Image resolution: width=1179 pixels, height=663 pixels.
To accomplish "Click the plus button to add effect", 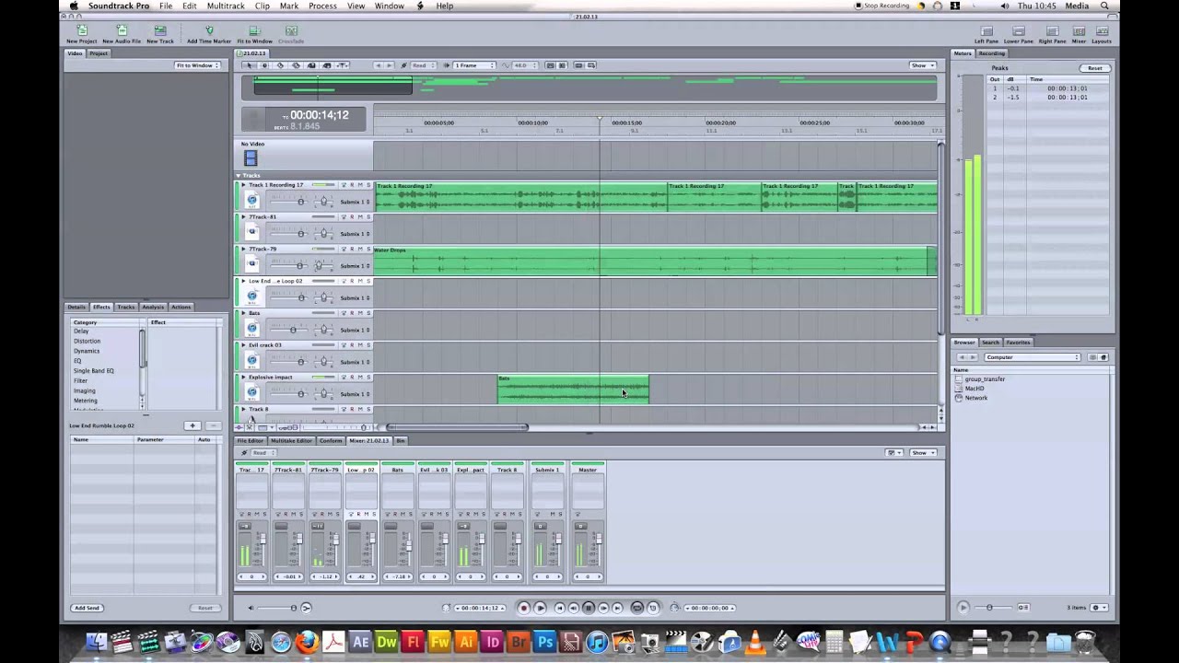I will point(192,425).
